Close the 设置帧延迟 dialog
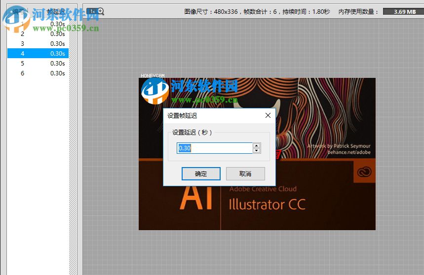This screenshot has height=275, width=424. point(268,115)
